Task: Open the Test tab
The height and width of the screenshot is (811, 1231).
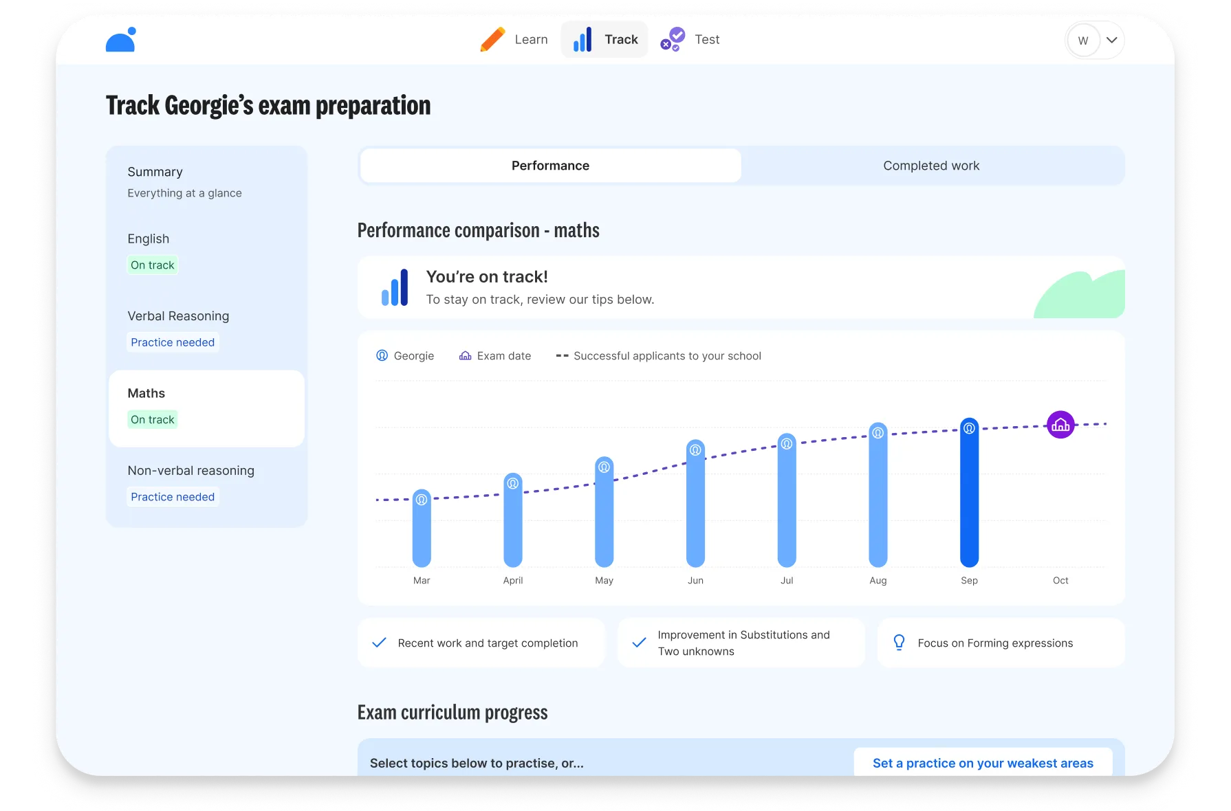Action: click(x=690, y=40)
